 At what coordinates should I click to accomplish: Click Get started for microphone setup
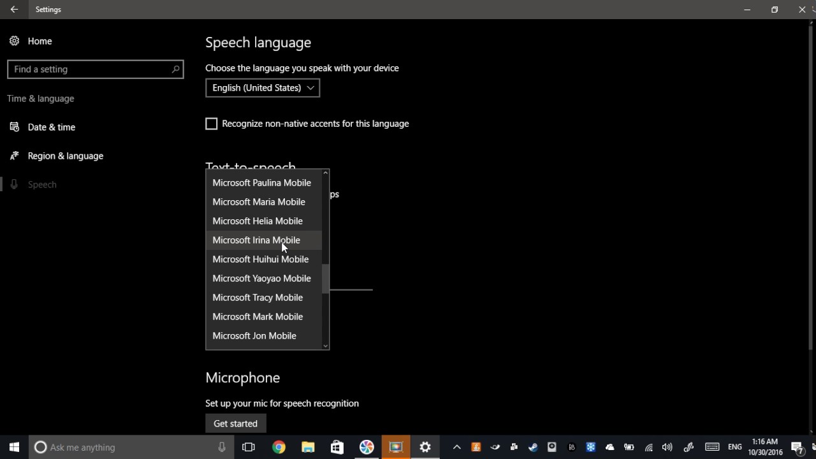click(236, 423)
